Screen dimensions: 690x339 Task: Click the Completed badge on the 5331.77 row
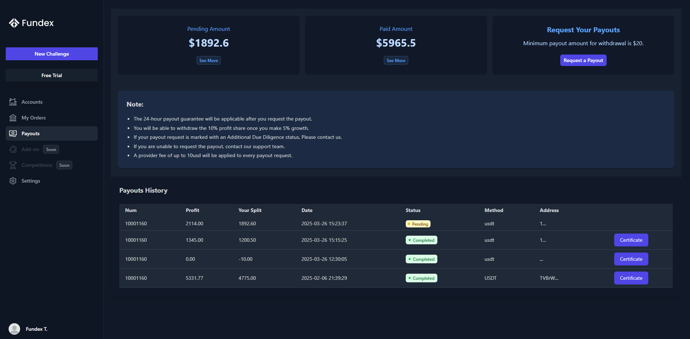(421, 278)
